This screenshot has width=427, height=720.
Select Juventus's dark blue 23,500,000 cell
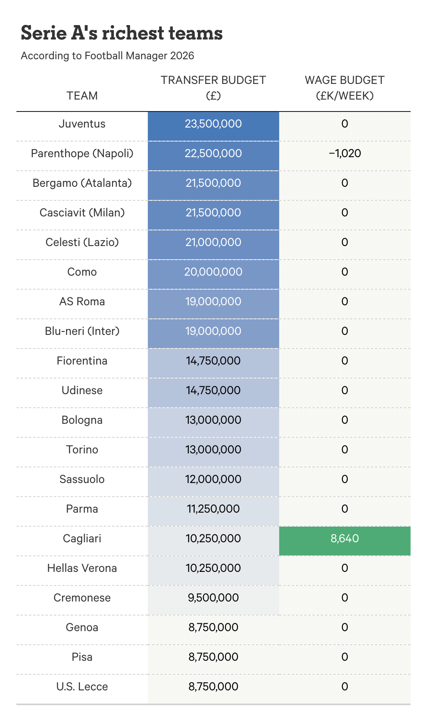point(213,124)
